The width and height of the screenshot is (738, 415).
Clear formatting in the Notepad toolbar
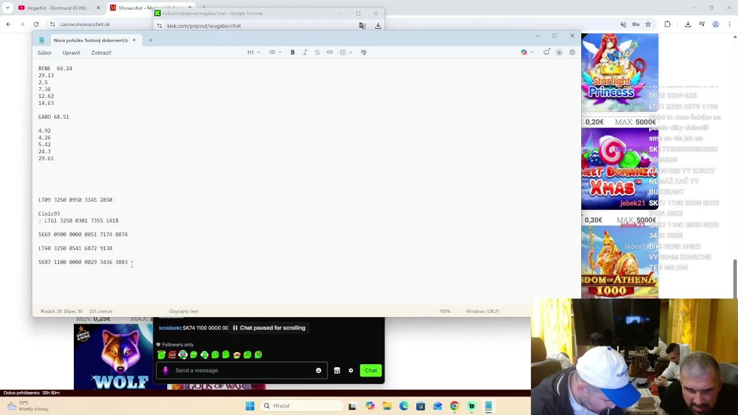[x=363, y=52]
